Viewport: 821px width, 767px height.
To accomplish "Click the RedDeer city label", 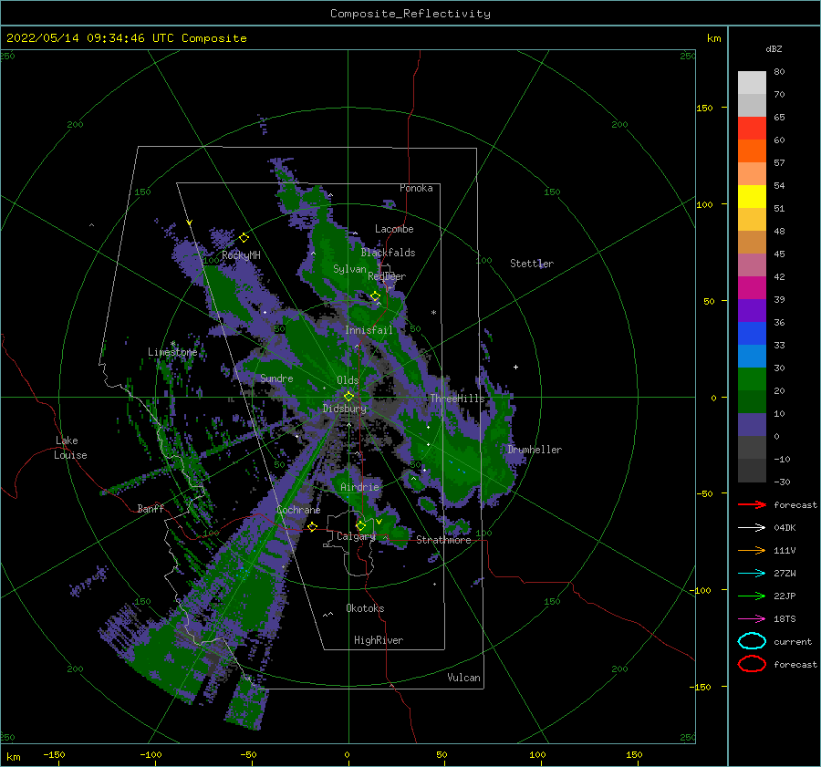I will (387, 276).
